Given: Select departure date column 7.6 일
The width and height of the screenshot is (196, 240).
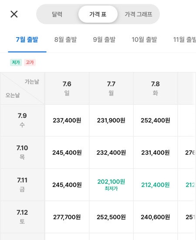Looking at the screenshot, I should 67,89.
